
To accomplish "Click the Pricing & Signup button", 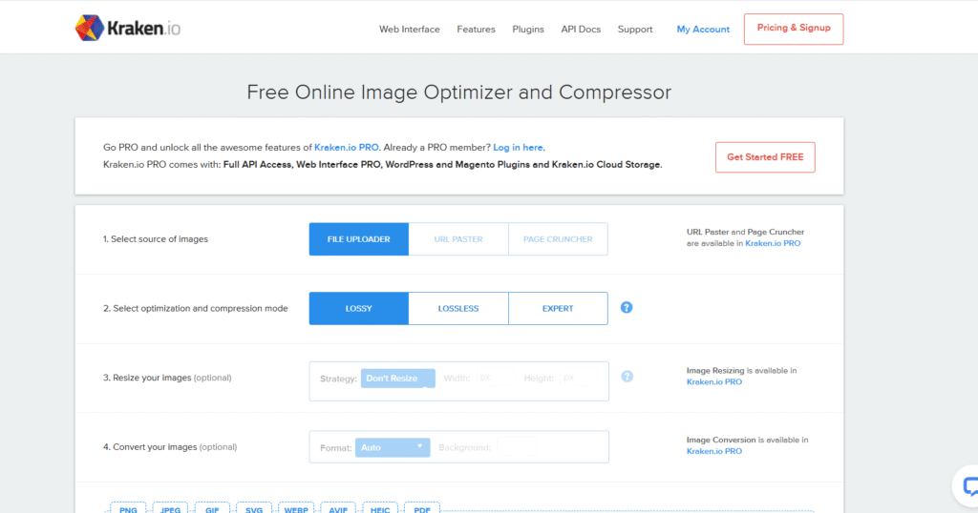I will click(794, 29).
